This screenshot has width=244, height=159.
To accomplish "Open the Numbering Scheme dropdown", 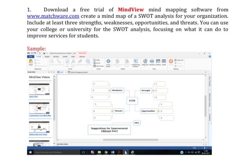I will click(x=136, y=63).
